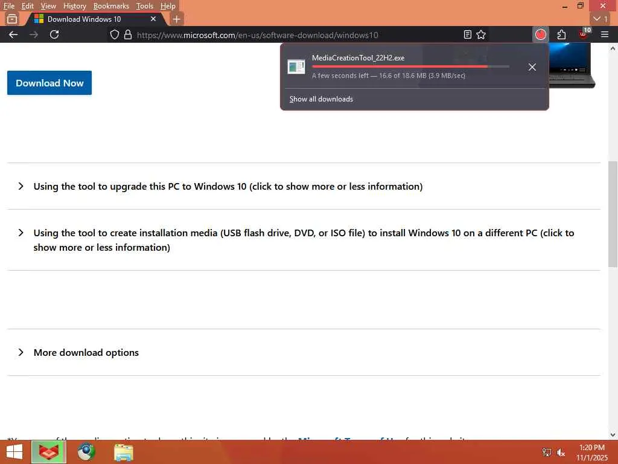
Task: Open the taskbar clock and date
Action: pos(592,453)
